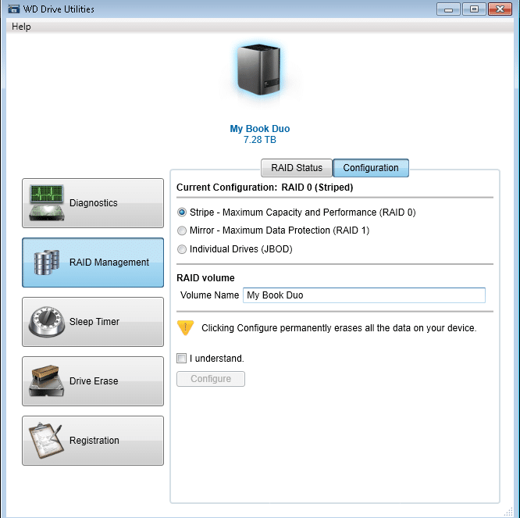Image resolution: width=520 pixels, height=518 pixels.
Task: Minimize the WD Drive Utilities window
Action: [448, 9]
